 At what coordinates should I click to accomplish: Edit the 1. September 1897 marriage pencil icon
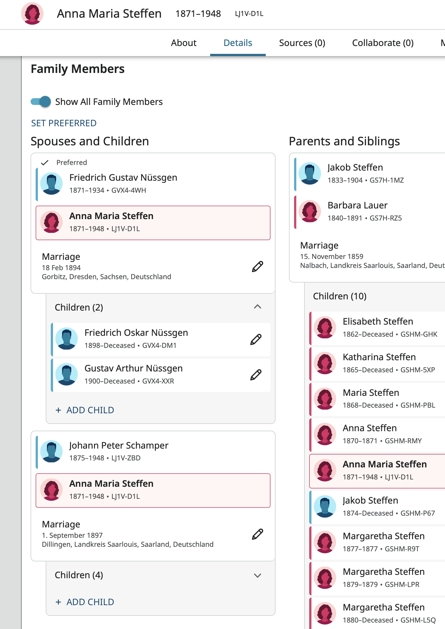[x=257, y=534]
